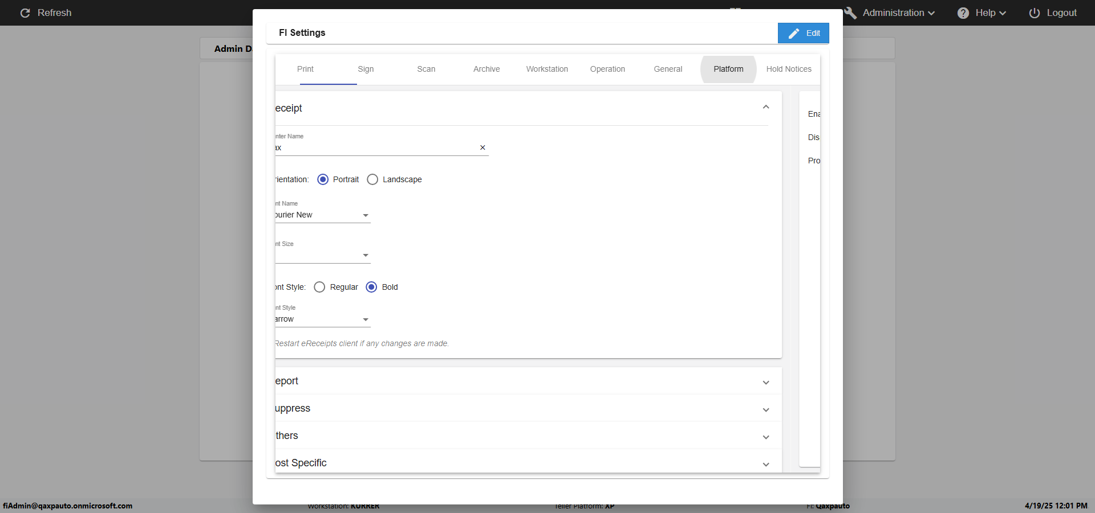Viewport: 1095px width, 513px height.
Task: Click the Administration wrench icon
Action: (x=850, y=13)
